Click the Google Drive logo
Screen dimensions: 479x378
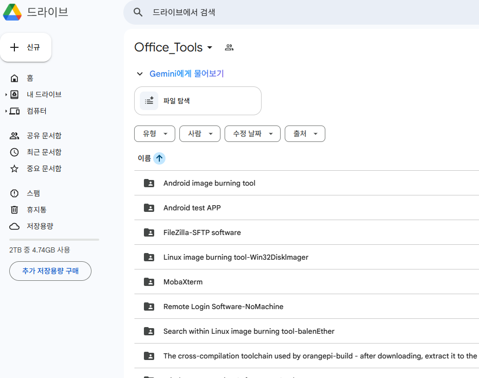(x=12, y=12)
